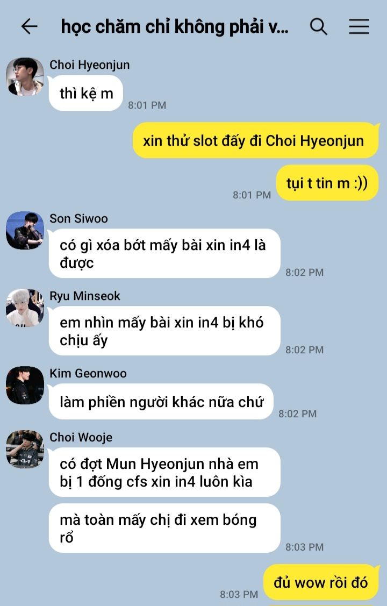387x606 pixels.
Task: Tap the "tụi t tin m :))" bubble
Action: pyautogui.click(x=327, y=183)
